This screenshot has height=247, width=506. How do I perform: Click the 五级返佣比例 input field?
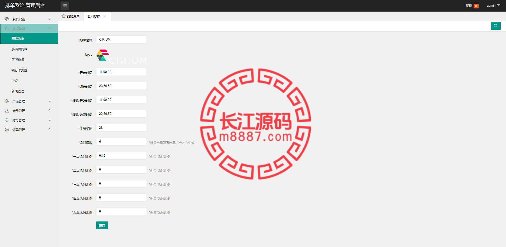tap(121, 211)
